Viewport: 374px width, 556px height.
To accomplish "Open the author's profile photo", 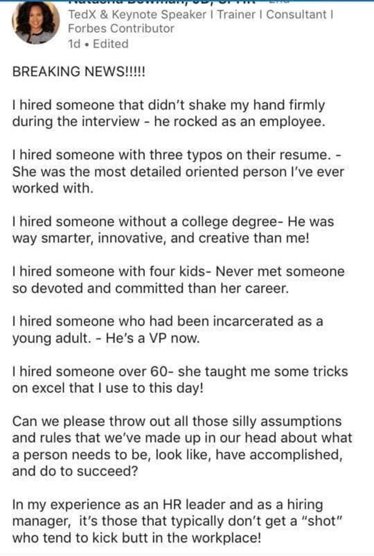I will coord(36,22).
